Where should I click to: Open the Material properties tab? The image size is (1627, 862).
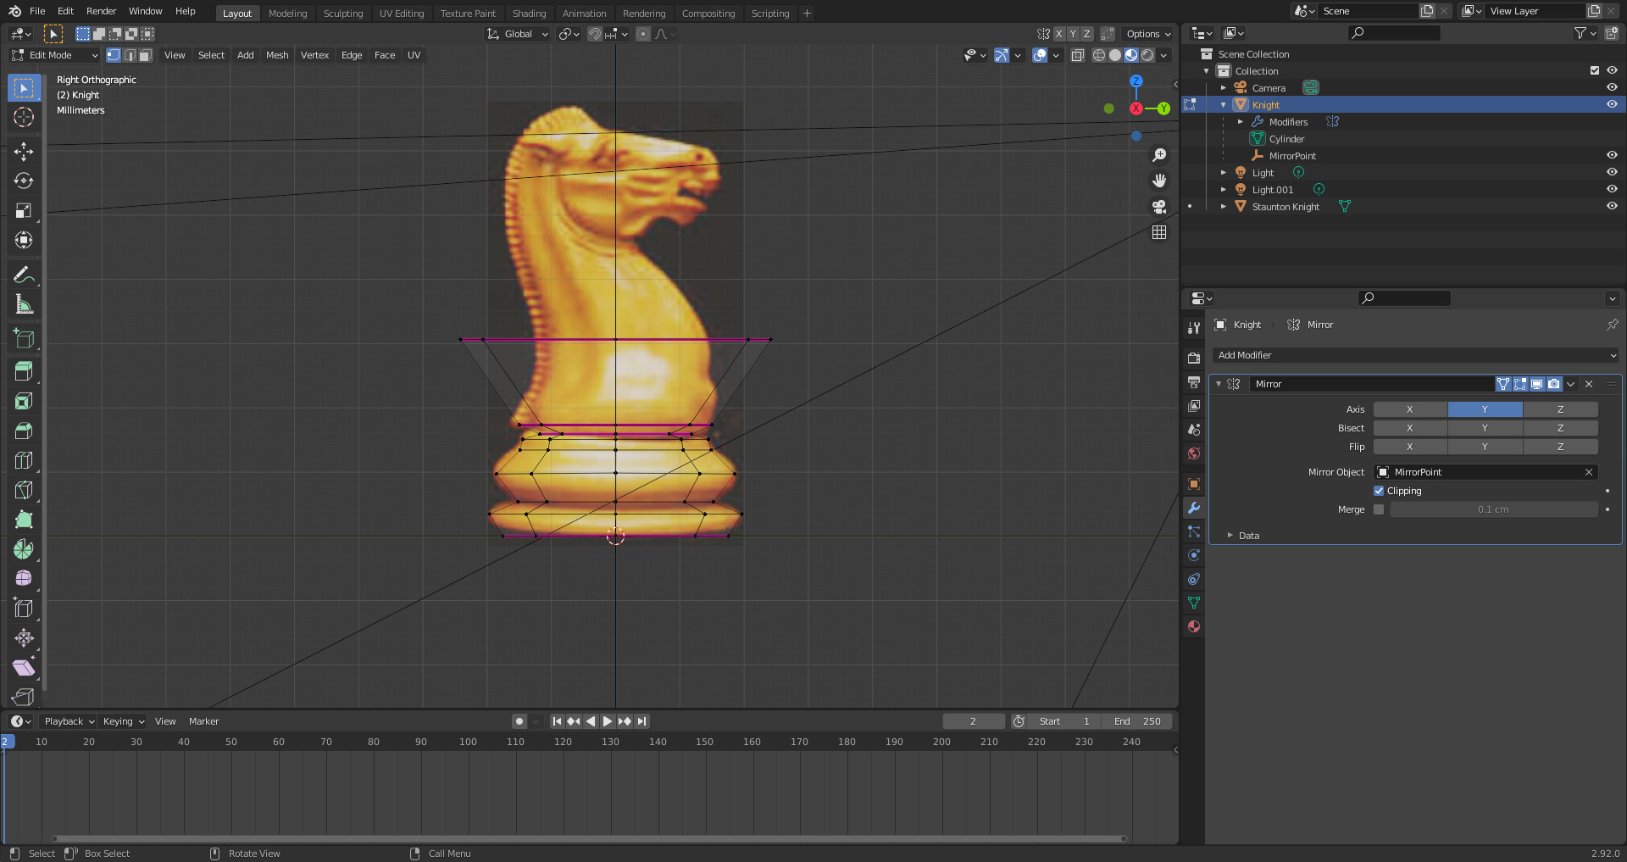click(x=1194, y=626)
